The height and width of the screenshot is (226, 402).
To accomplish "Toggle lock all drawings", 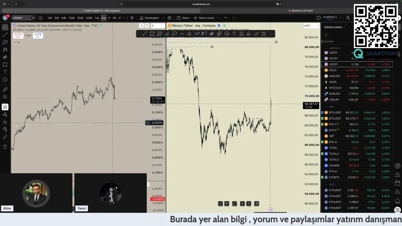I will click(5, 122).
